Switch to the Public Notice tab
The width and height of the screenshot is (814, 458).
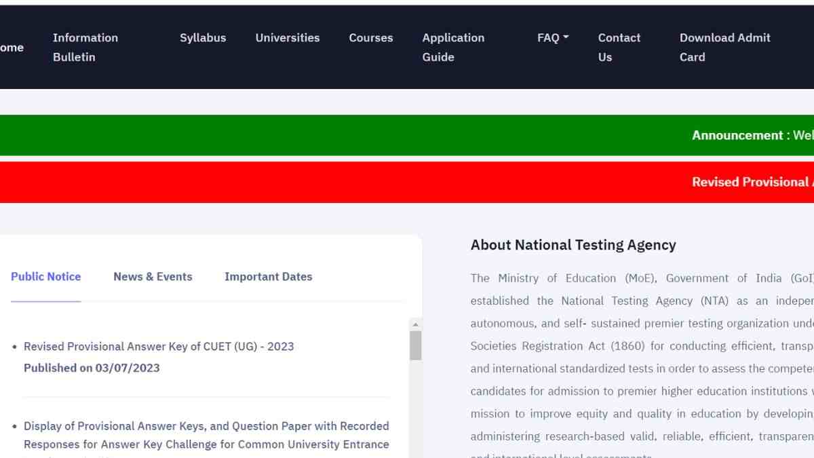[x=45, y=277]
